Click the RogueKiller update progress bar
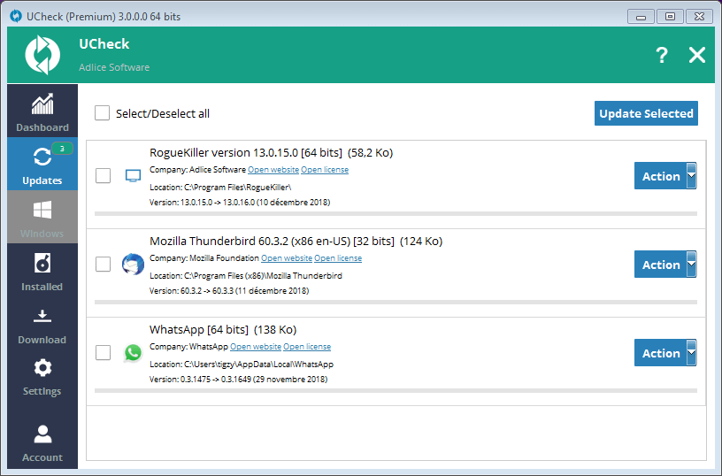The height and width of the screenshot is (476, 722). [x=395, y=213]
